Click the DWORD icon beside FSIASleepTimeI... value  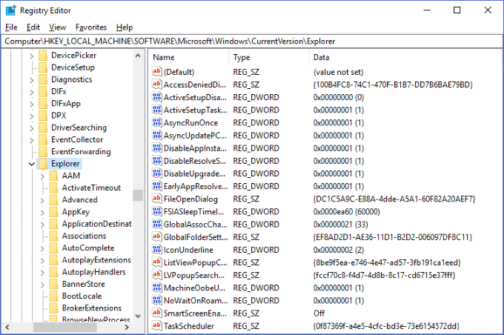[157, 211]
